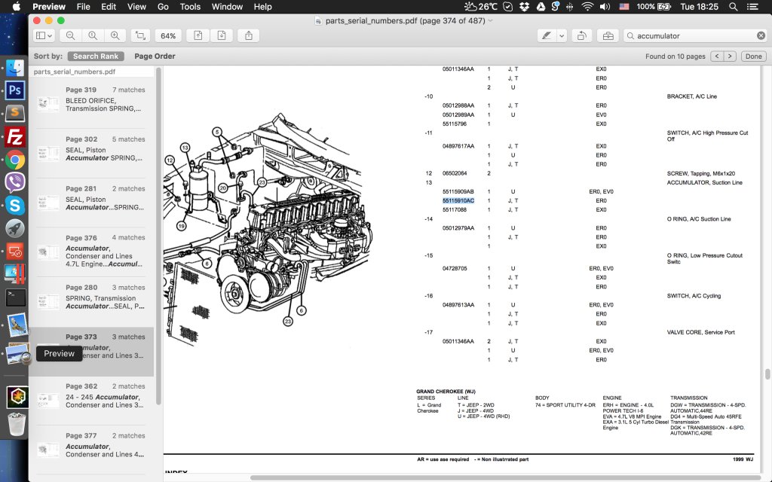
Task: Click the document vertical scrollbar thumb
Action: pos(767,374)
